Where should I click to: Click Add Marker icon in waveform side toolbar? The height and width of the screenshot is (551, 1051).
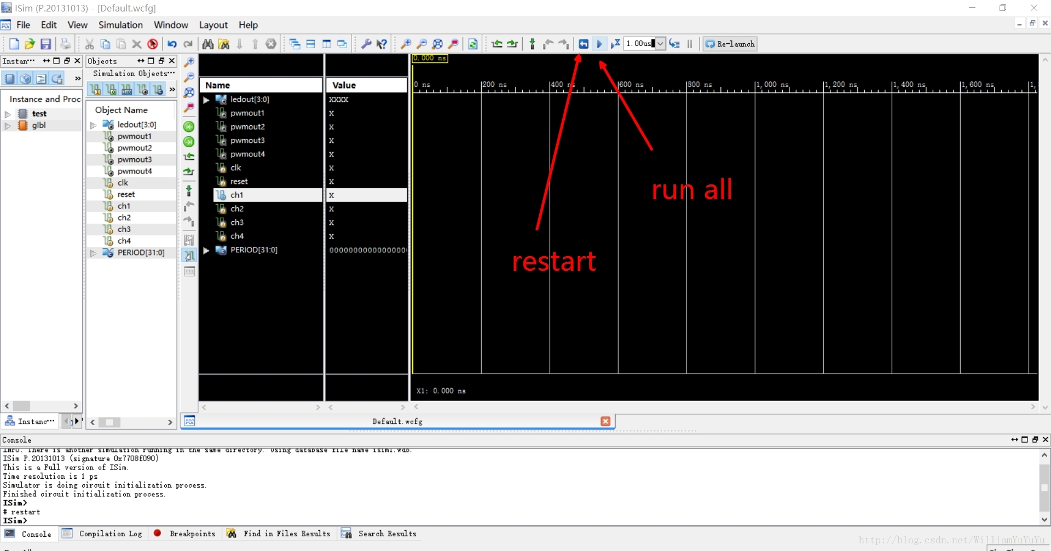(x=189, y=190)
